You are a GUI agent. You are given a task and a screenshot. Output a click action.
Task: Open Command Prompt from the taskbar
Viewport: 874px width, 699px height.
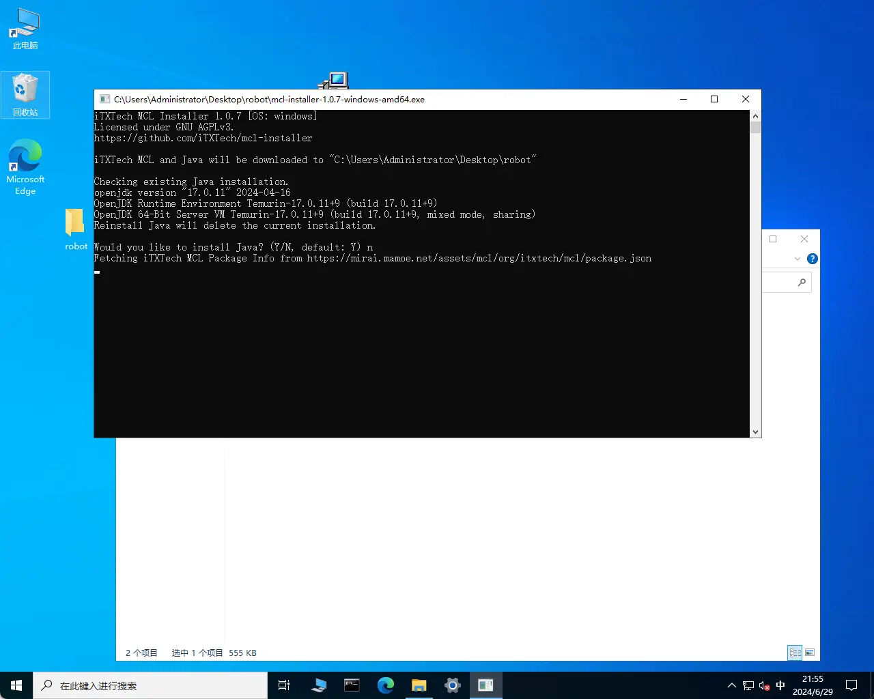coord(352,685)
